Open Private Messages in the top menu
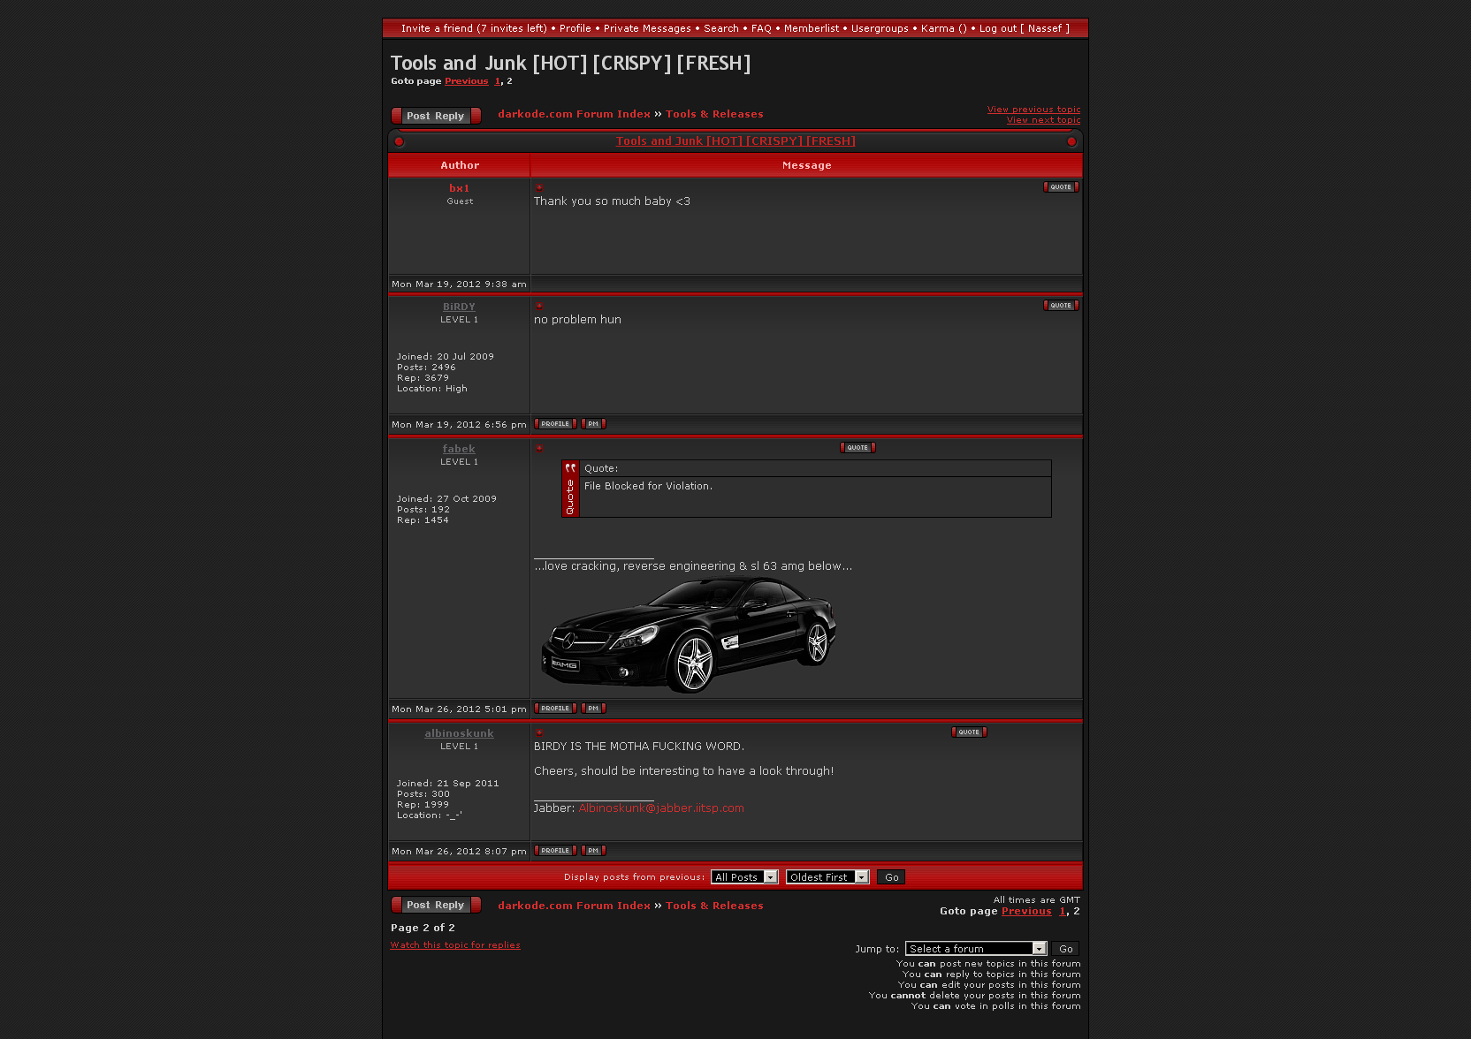1471x1039 pixels. 647,28
